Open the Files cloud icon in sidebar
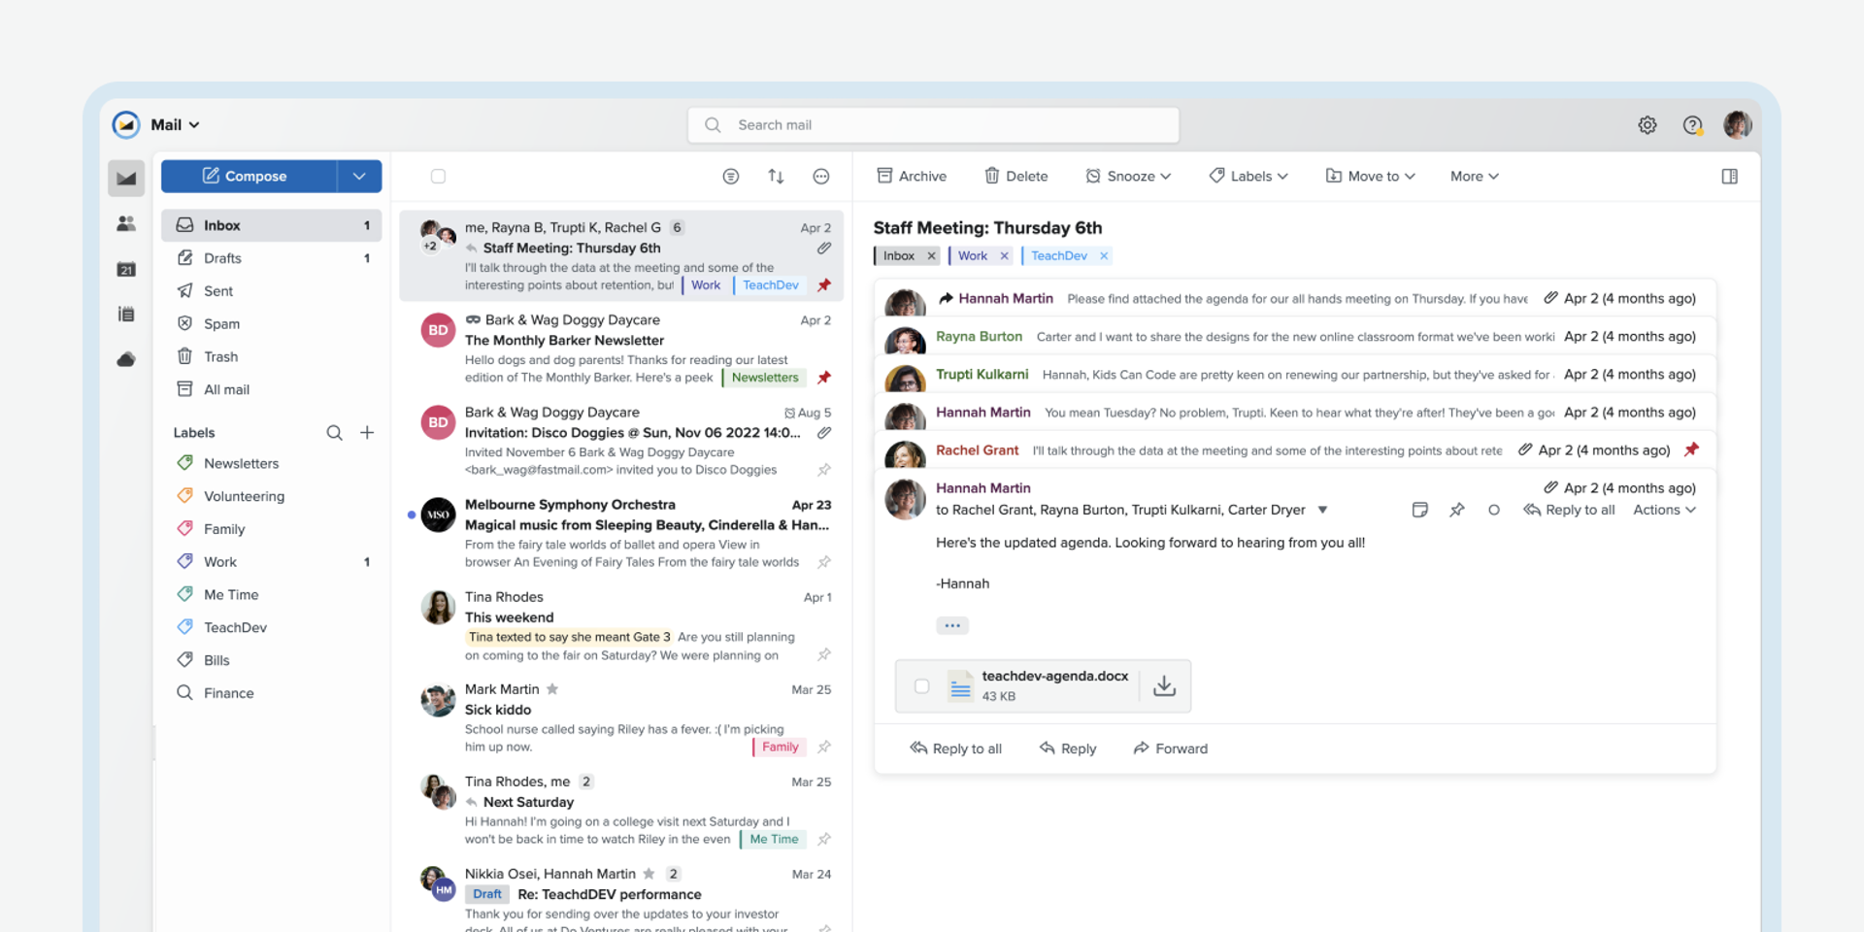Viewport: 1864px width, 932px height. coord(126,360)
